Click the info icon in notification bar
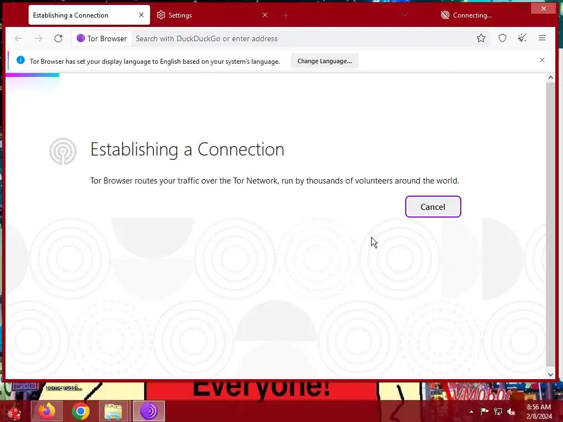 click(20, 60)
